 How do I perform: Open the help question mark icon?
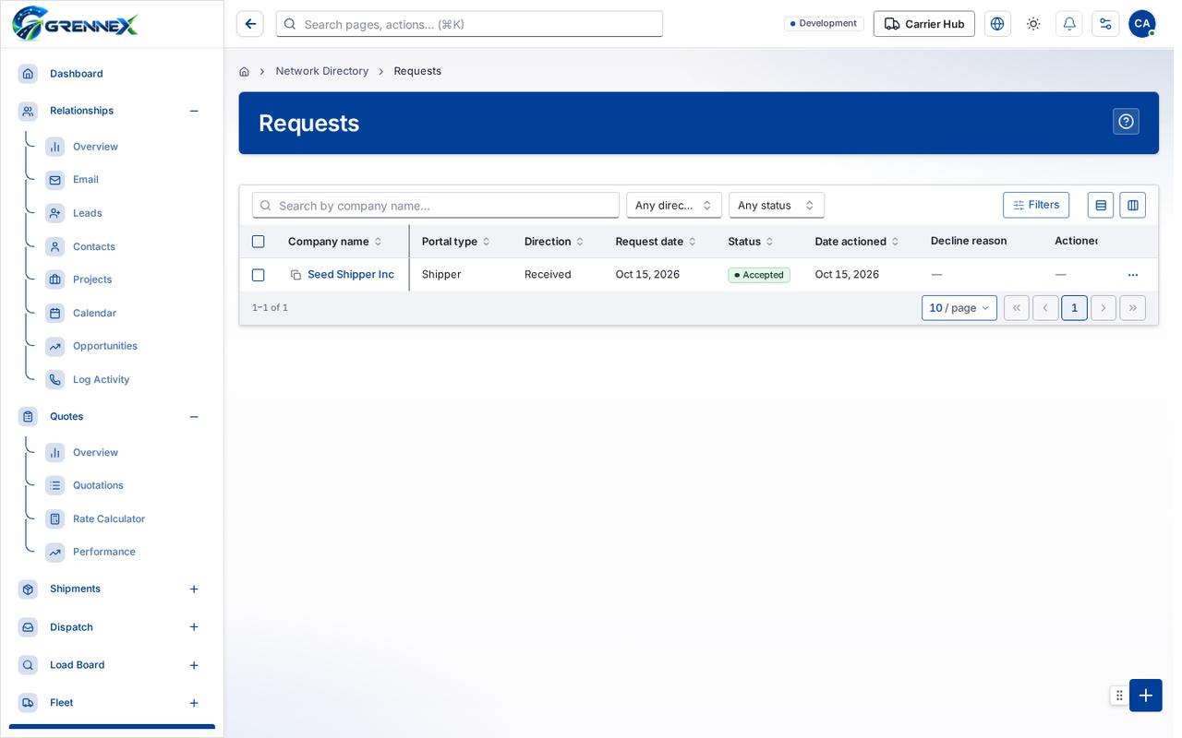pyautogui.click(x=1126, y=122)
